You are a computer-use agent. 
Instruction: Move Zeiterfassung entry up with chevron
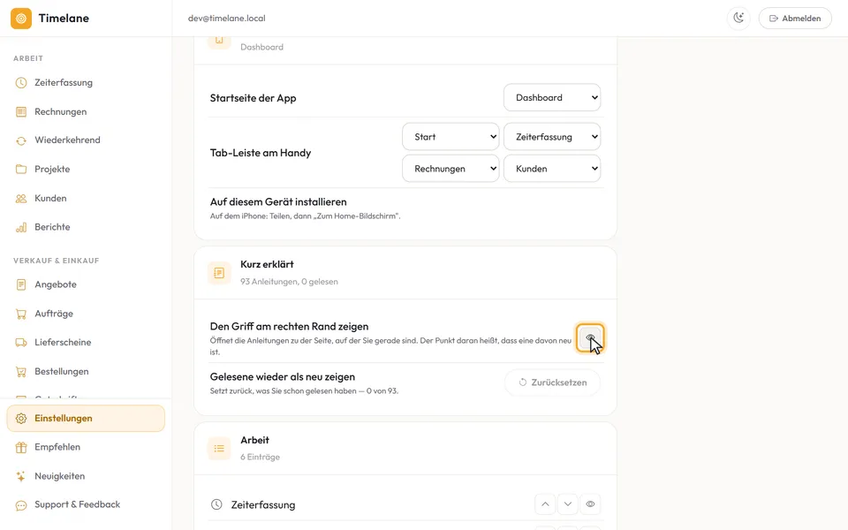(x=545, y=504)
